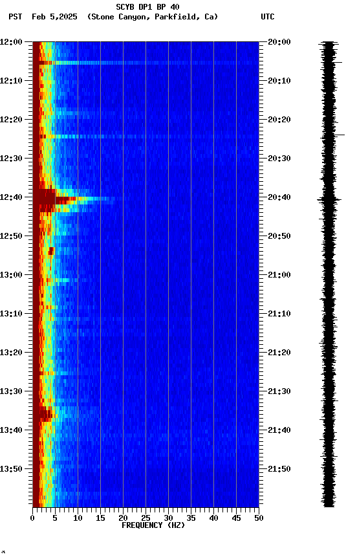Click the "35" frequency axis label
The image size is (357, 559).
tap(191, 518)
